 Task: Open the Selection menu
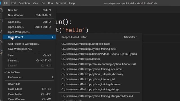coord(24,3)
